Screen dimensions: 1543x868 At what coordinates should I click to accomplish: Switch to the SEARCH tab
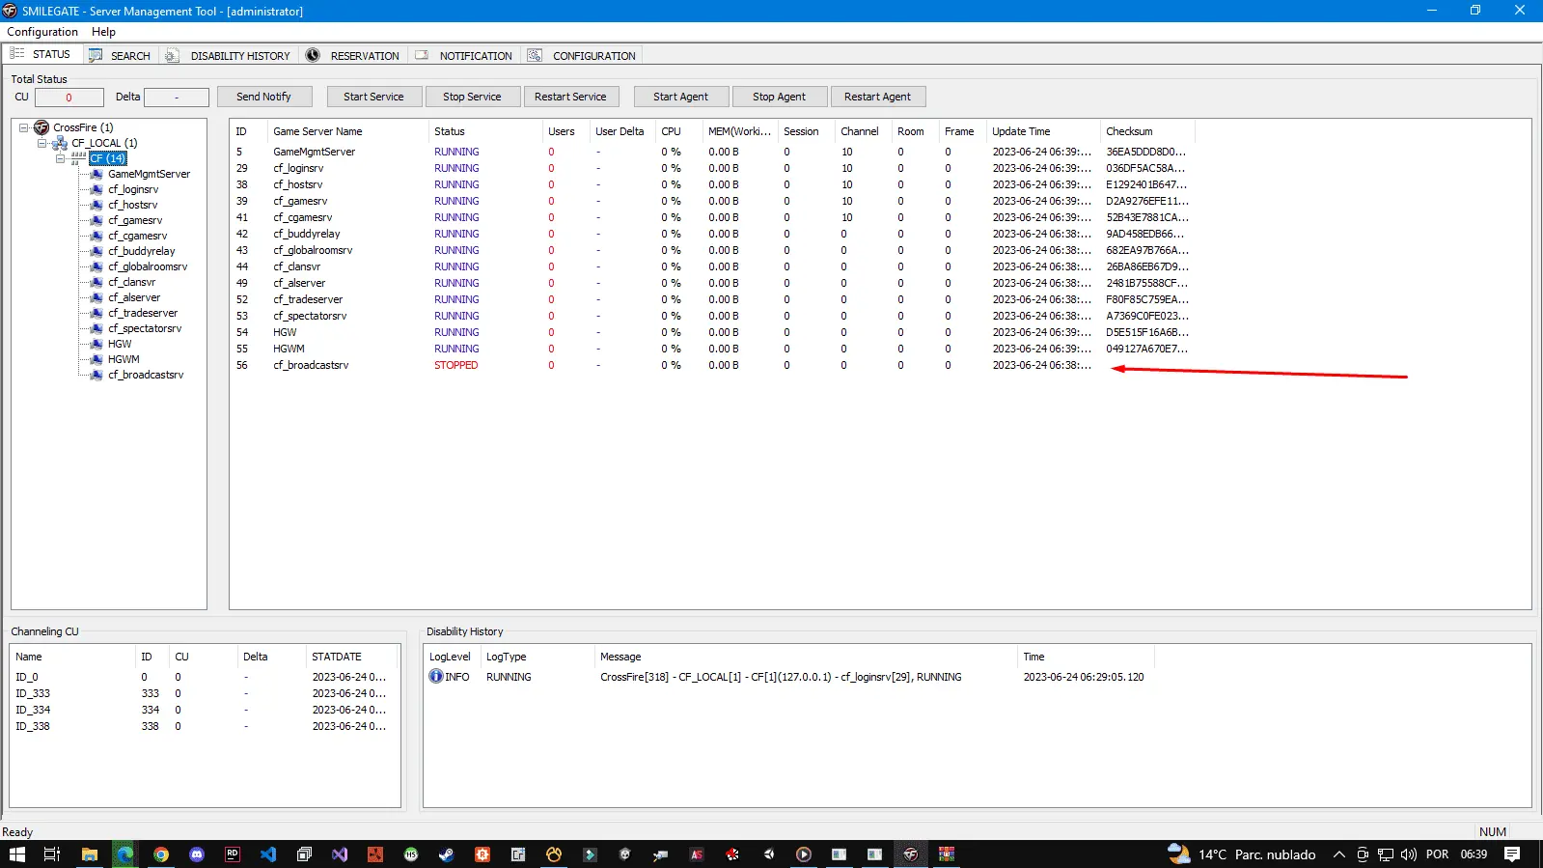[121, 55]
